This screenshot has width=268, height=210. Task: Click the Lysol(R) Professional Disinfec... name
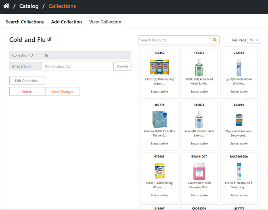pyautogui.click(x=239, y=81)
